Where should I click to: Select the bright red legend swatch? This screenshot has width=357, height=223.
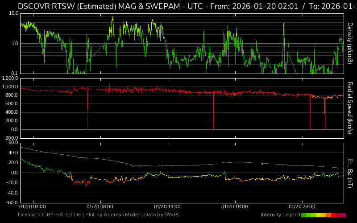coord(334,215)
